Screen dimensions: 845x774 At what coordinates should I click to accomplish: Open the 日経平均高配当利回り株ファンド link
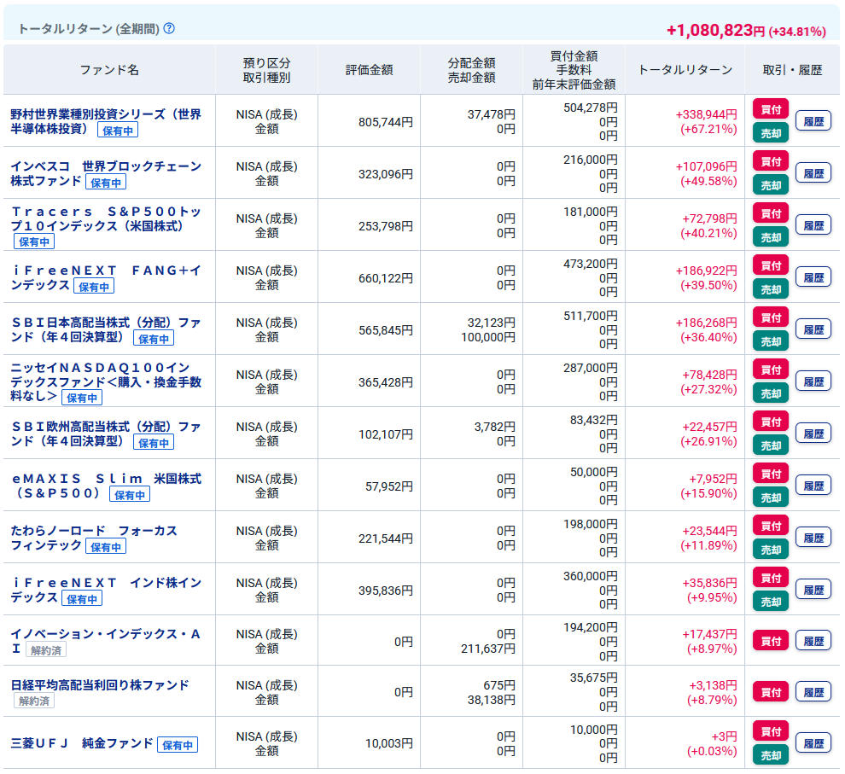(x=100, y=684)
